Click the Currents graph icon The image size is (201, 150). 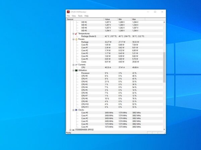pyautogui.click(x=76, y=65)
